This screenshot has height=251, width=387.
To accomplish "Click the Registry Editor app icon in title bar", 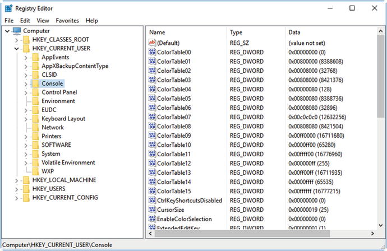I will [x=8, y=8].
